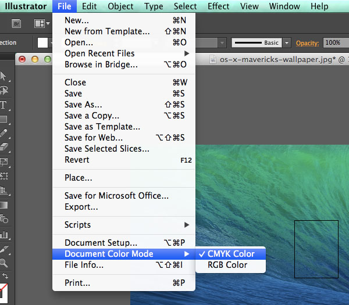The image size is (349, 305).
Task: Select the Gradient tool
Action: [3, 204]
